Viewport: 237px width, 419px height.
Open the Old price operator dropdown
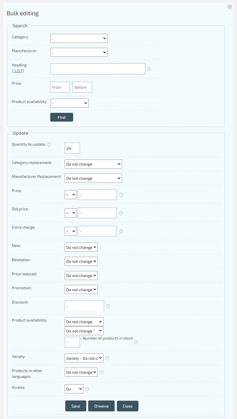70,213
